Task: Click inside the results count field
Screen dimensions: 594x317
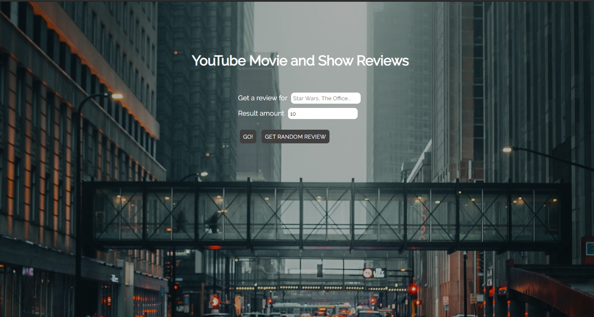Action: pyautogui.click(x=323, y=113)
